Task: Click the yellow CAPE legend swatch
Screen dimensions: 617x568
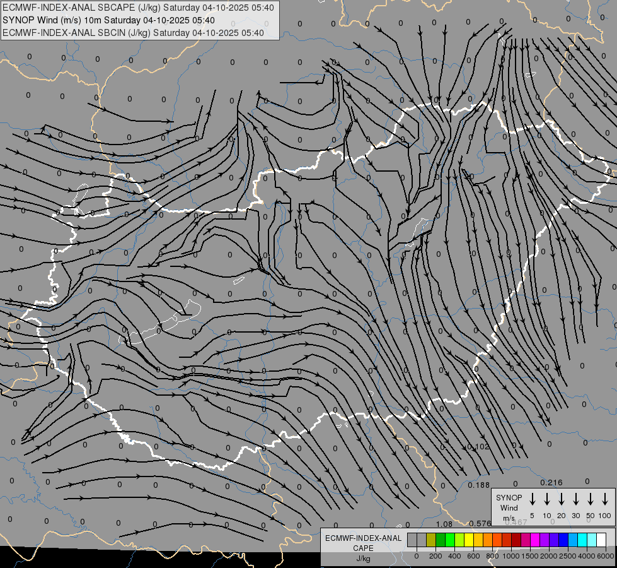Action: point(469,540)
